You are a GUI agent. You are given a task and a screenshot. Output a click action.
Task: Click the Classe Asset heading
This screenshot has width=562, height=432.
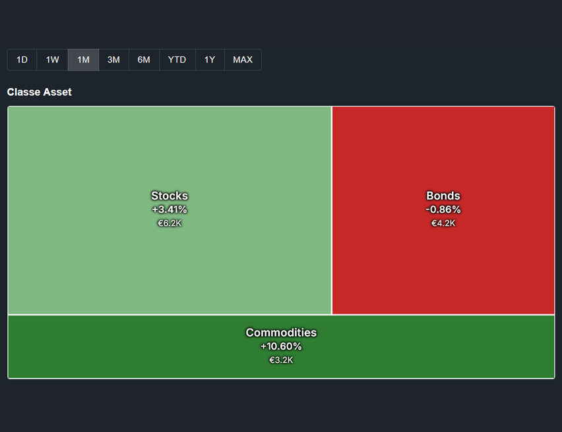pos(39,92)
